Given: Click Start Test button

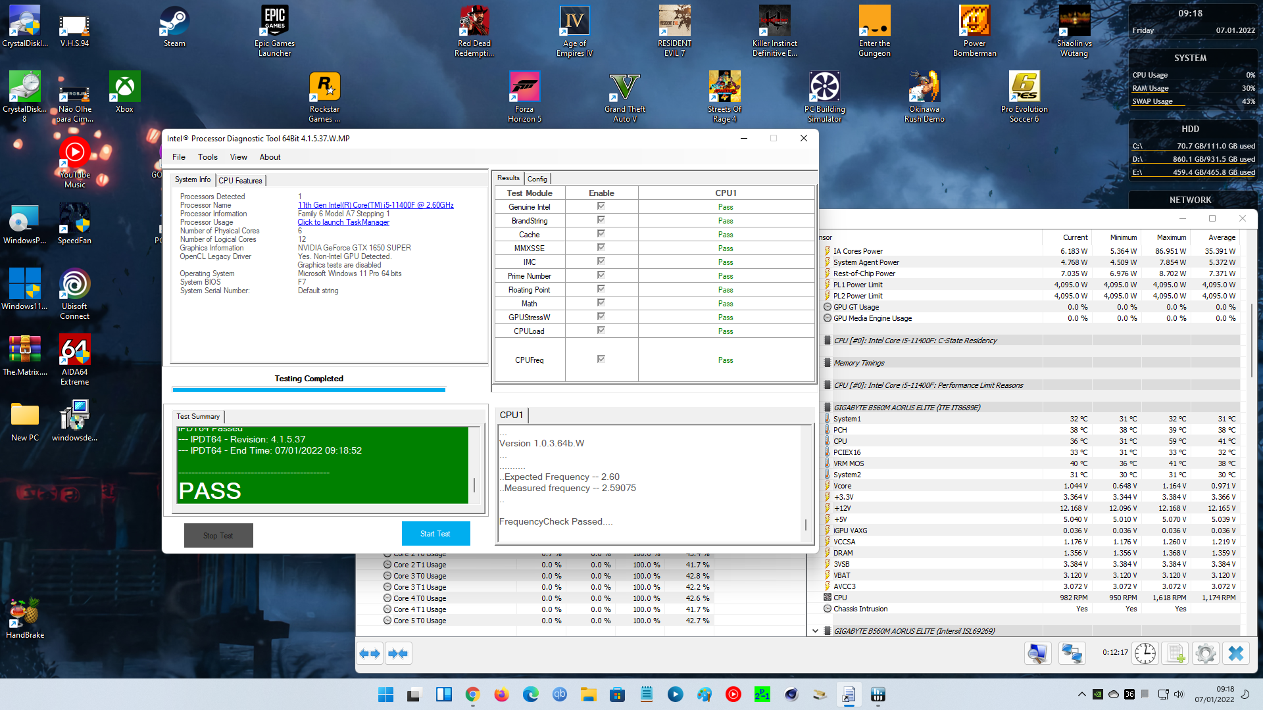Looking at the screenshot, I should (435, 534).
